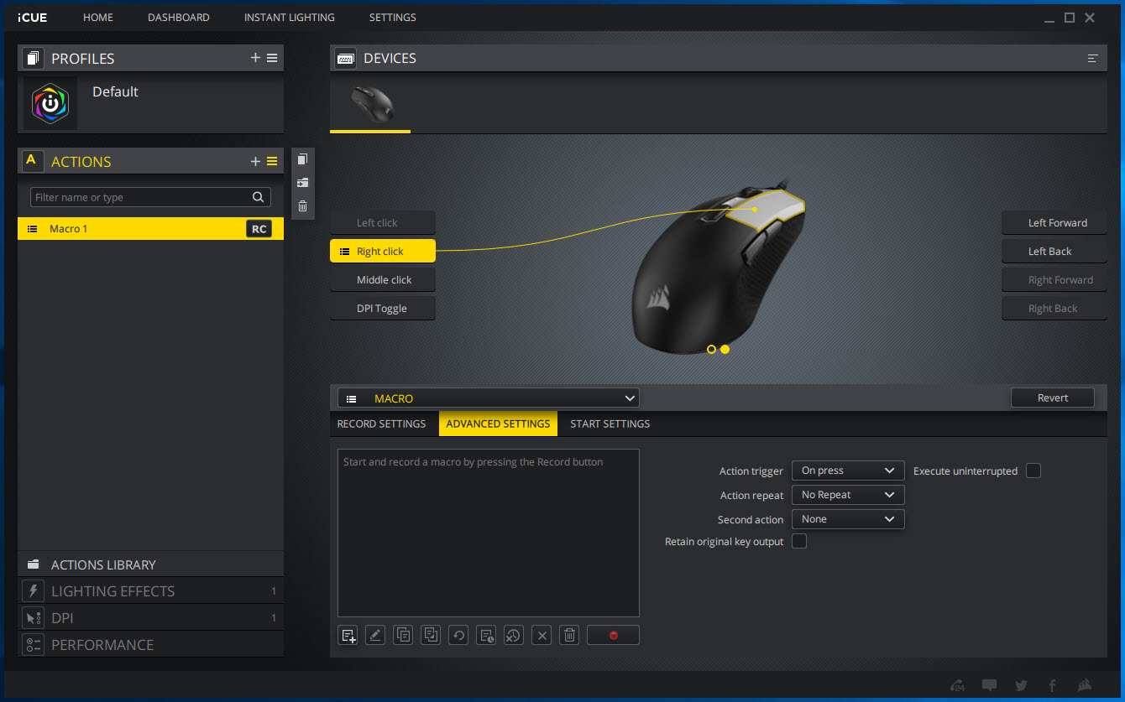Click the chat feedback icon in footer

tap(990, 685)
